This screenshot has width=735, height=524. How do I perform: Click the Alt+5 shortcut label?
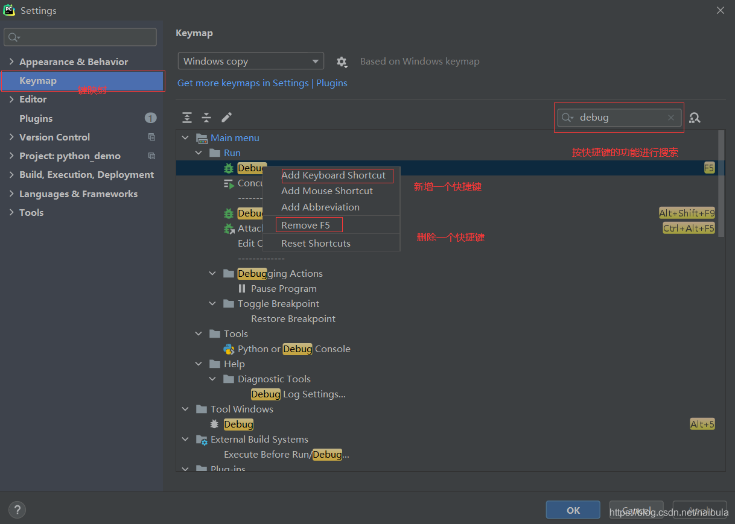click(702, 425)
